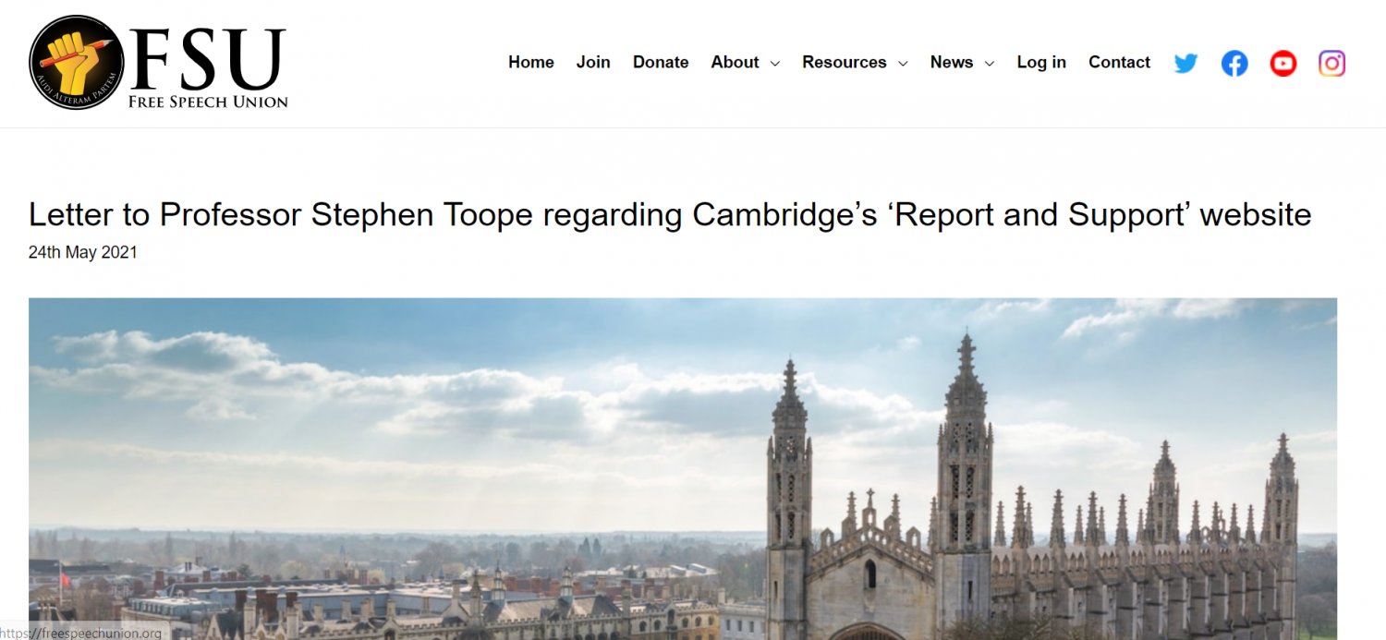
Task: Open the Contact page link
Action: click(x=1119, y=62)
